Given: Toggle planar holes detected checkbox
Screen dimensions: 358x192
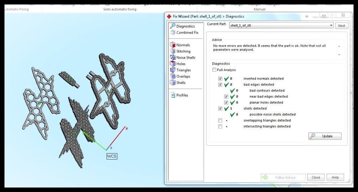Looking at the screenshot, I should coord(226,102).
